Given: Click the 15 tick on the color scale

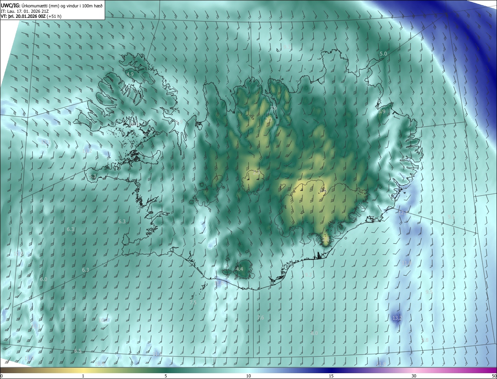Looking at the screenshot, I should [331, 376].
